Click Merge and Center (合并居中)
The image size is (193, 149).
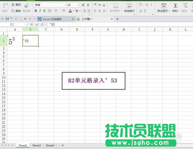point(116,8)
